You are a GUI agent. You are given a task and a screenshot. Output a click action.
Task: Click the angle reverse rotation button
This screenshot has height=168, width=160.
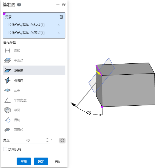point(62,140)
